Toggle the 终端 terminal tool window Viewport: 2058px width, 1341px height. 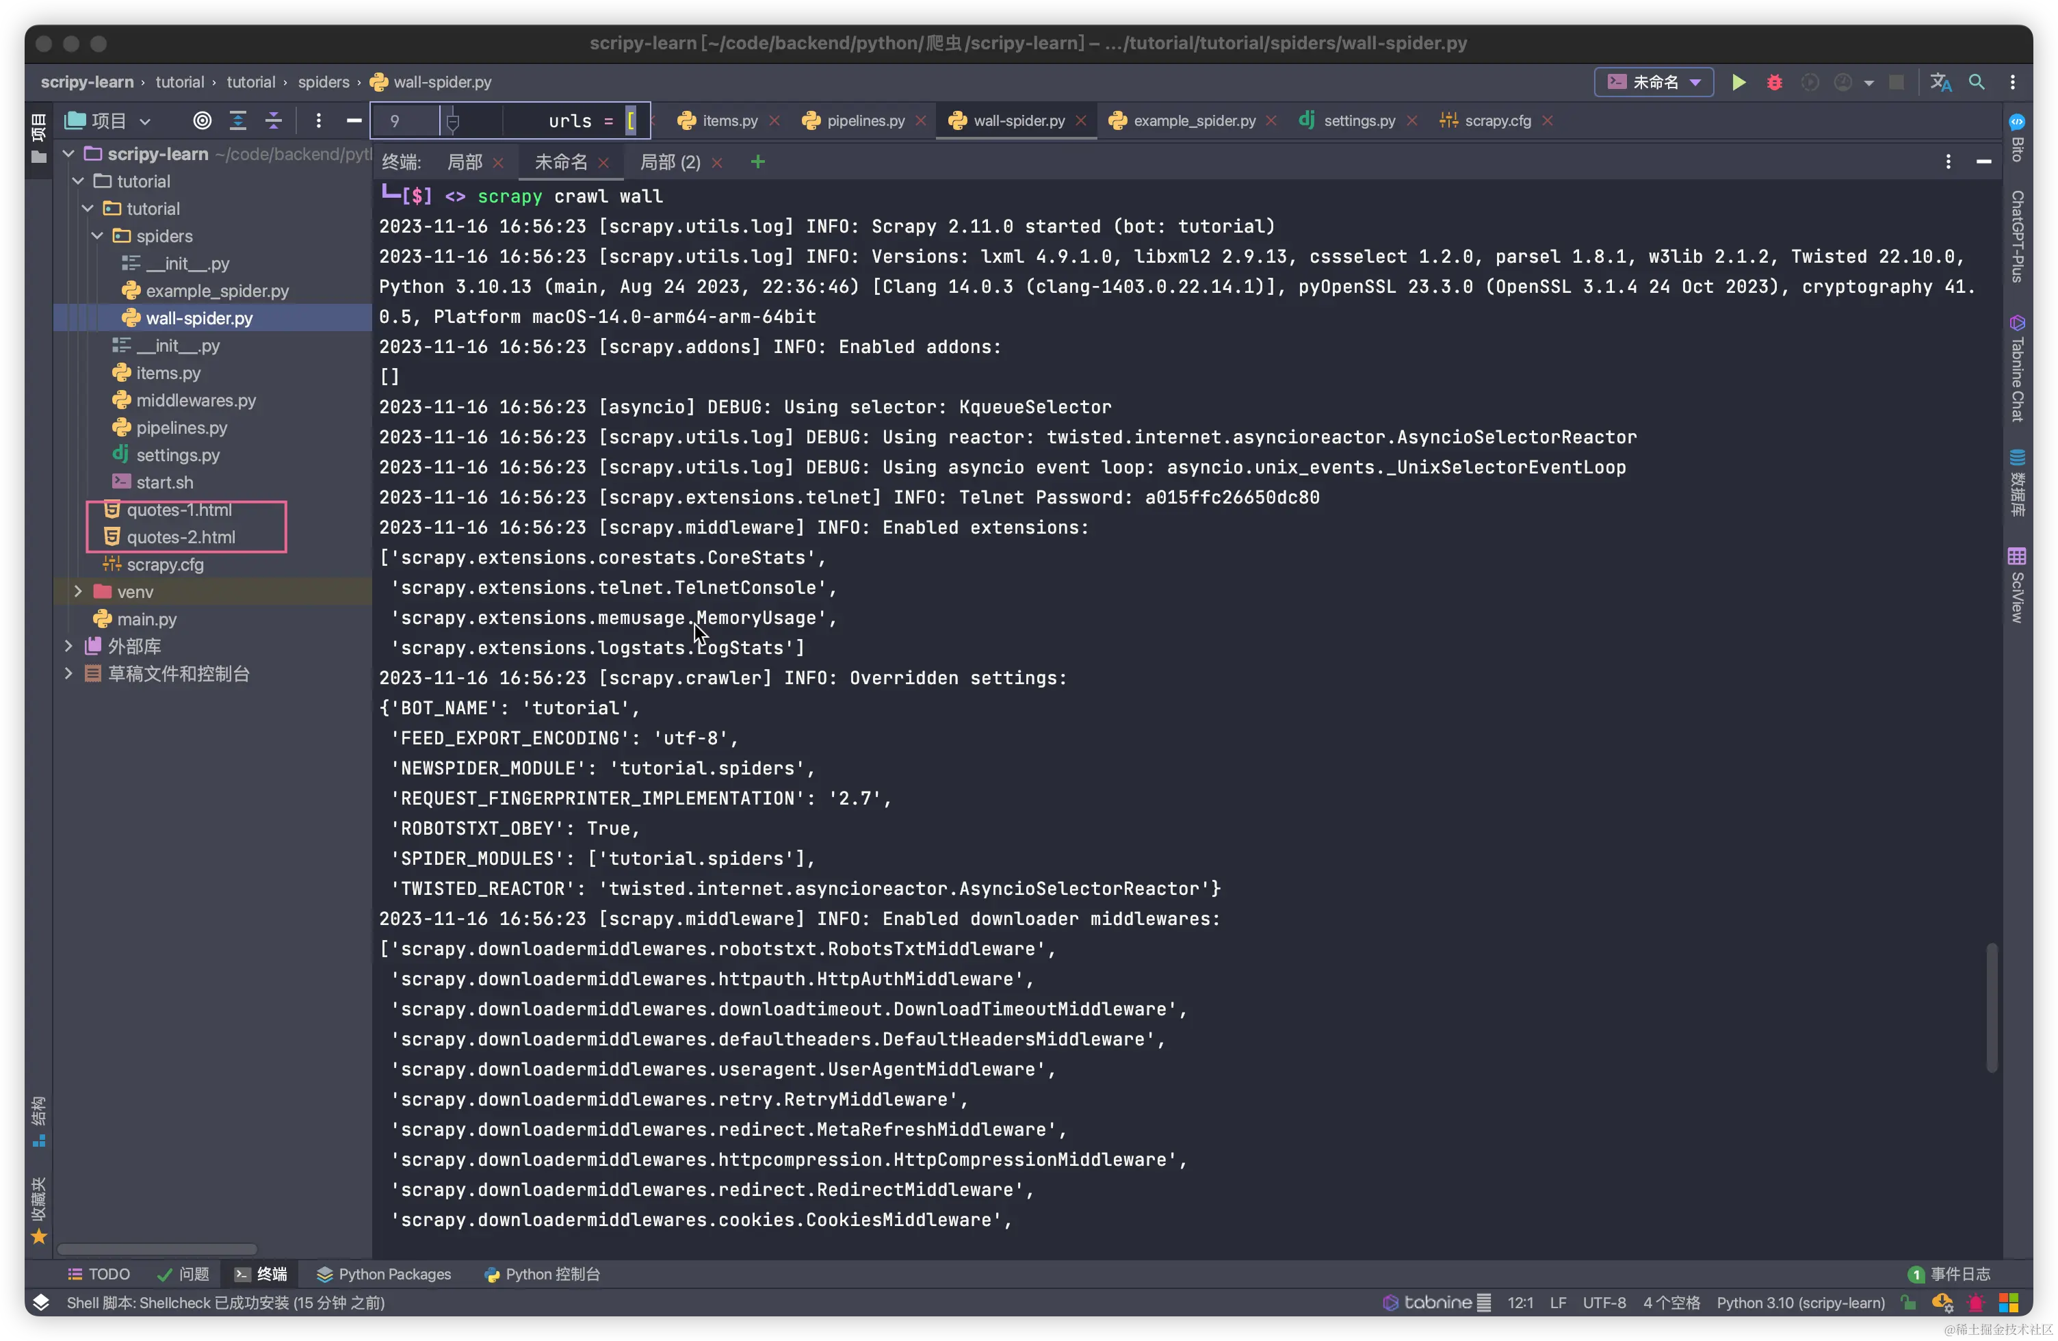(x=261, y=1273)
